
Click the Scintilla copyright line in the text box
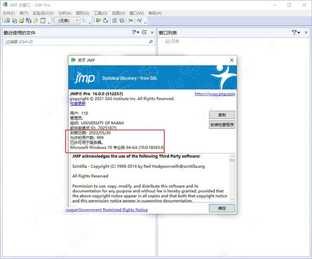point(138,166)
